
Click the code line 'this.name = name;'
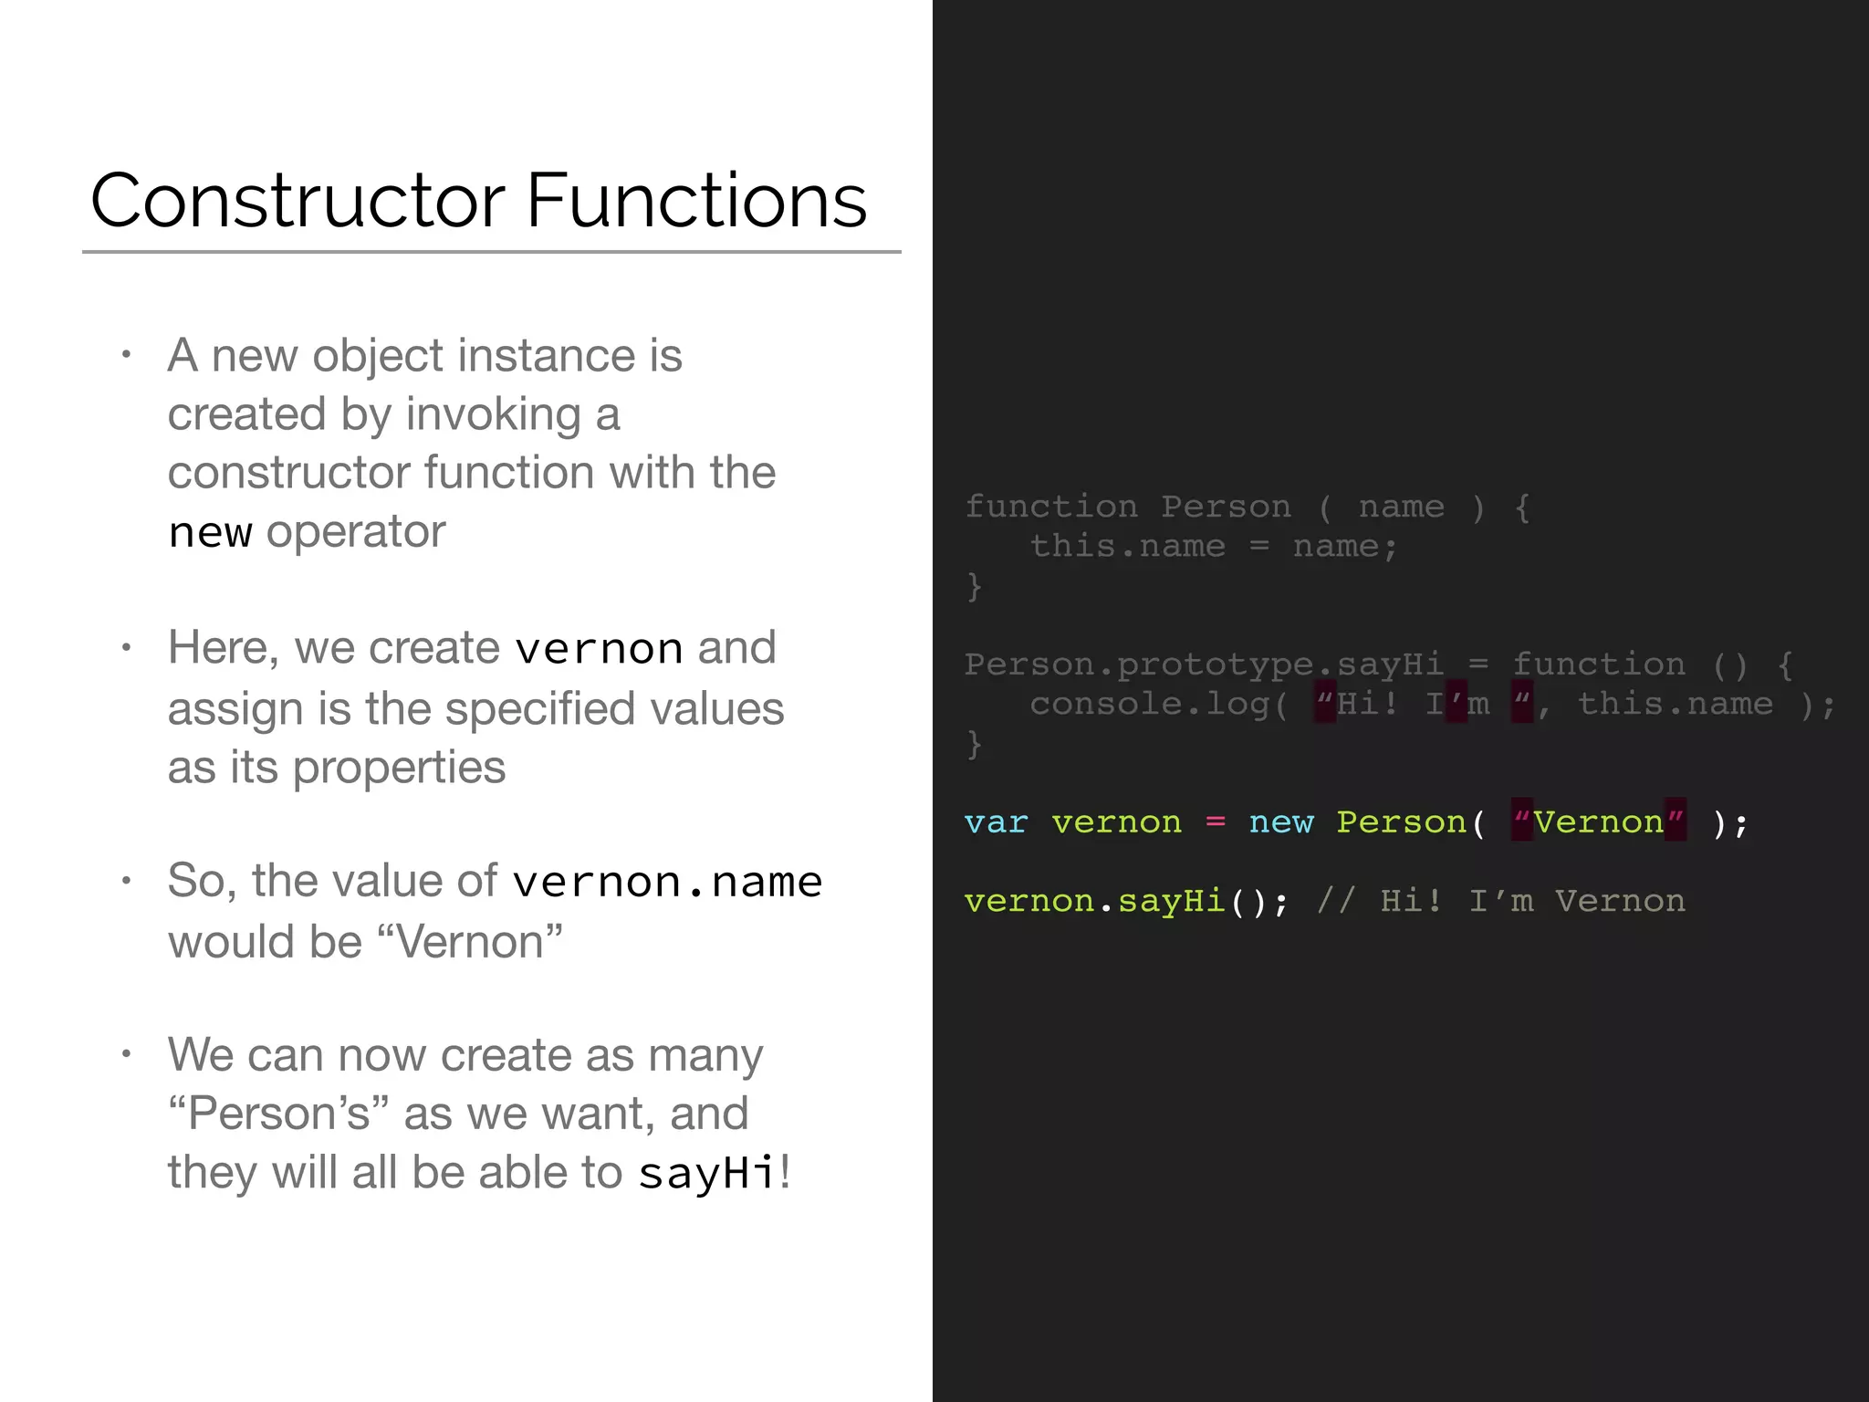1214,547
